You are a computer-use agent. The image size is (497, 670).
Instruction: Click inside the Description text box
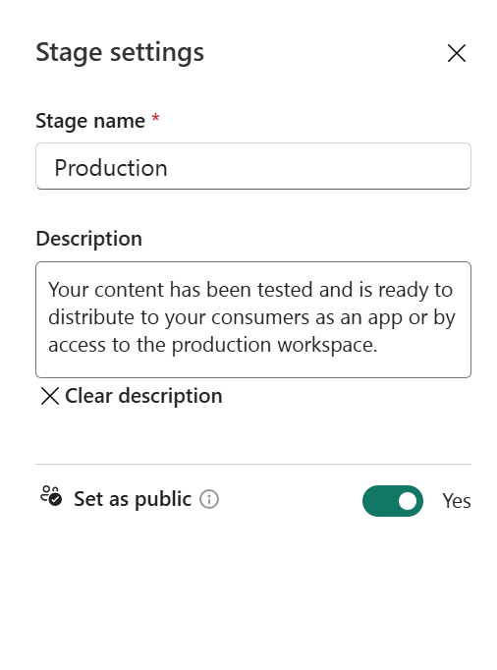pos(253,319)
